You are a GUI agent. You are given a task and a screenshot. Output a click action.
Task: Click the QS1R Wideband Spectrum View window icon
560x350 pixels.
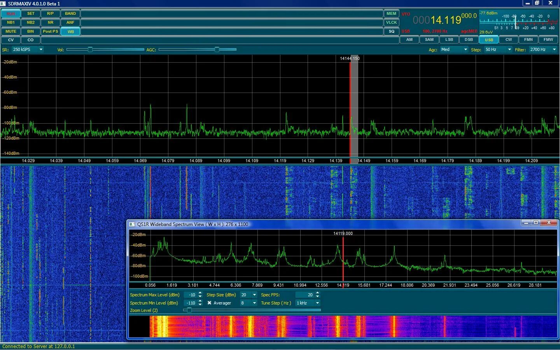pyautogui.click(x=132, y=224)
